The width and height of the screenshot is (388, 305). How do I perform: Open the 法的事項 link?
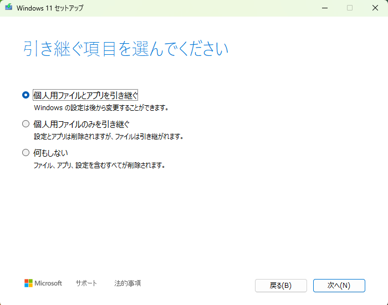tap(127, 283)
